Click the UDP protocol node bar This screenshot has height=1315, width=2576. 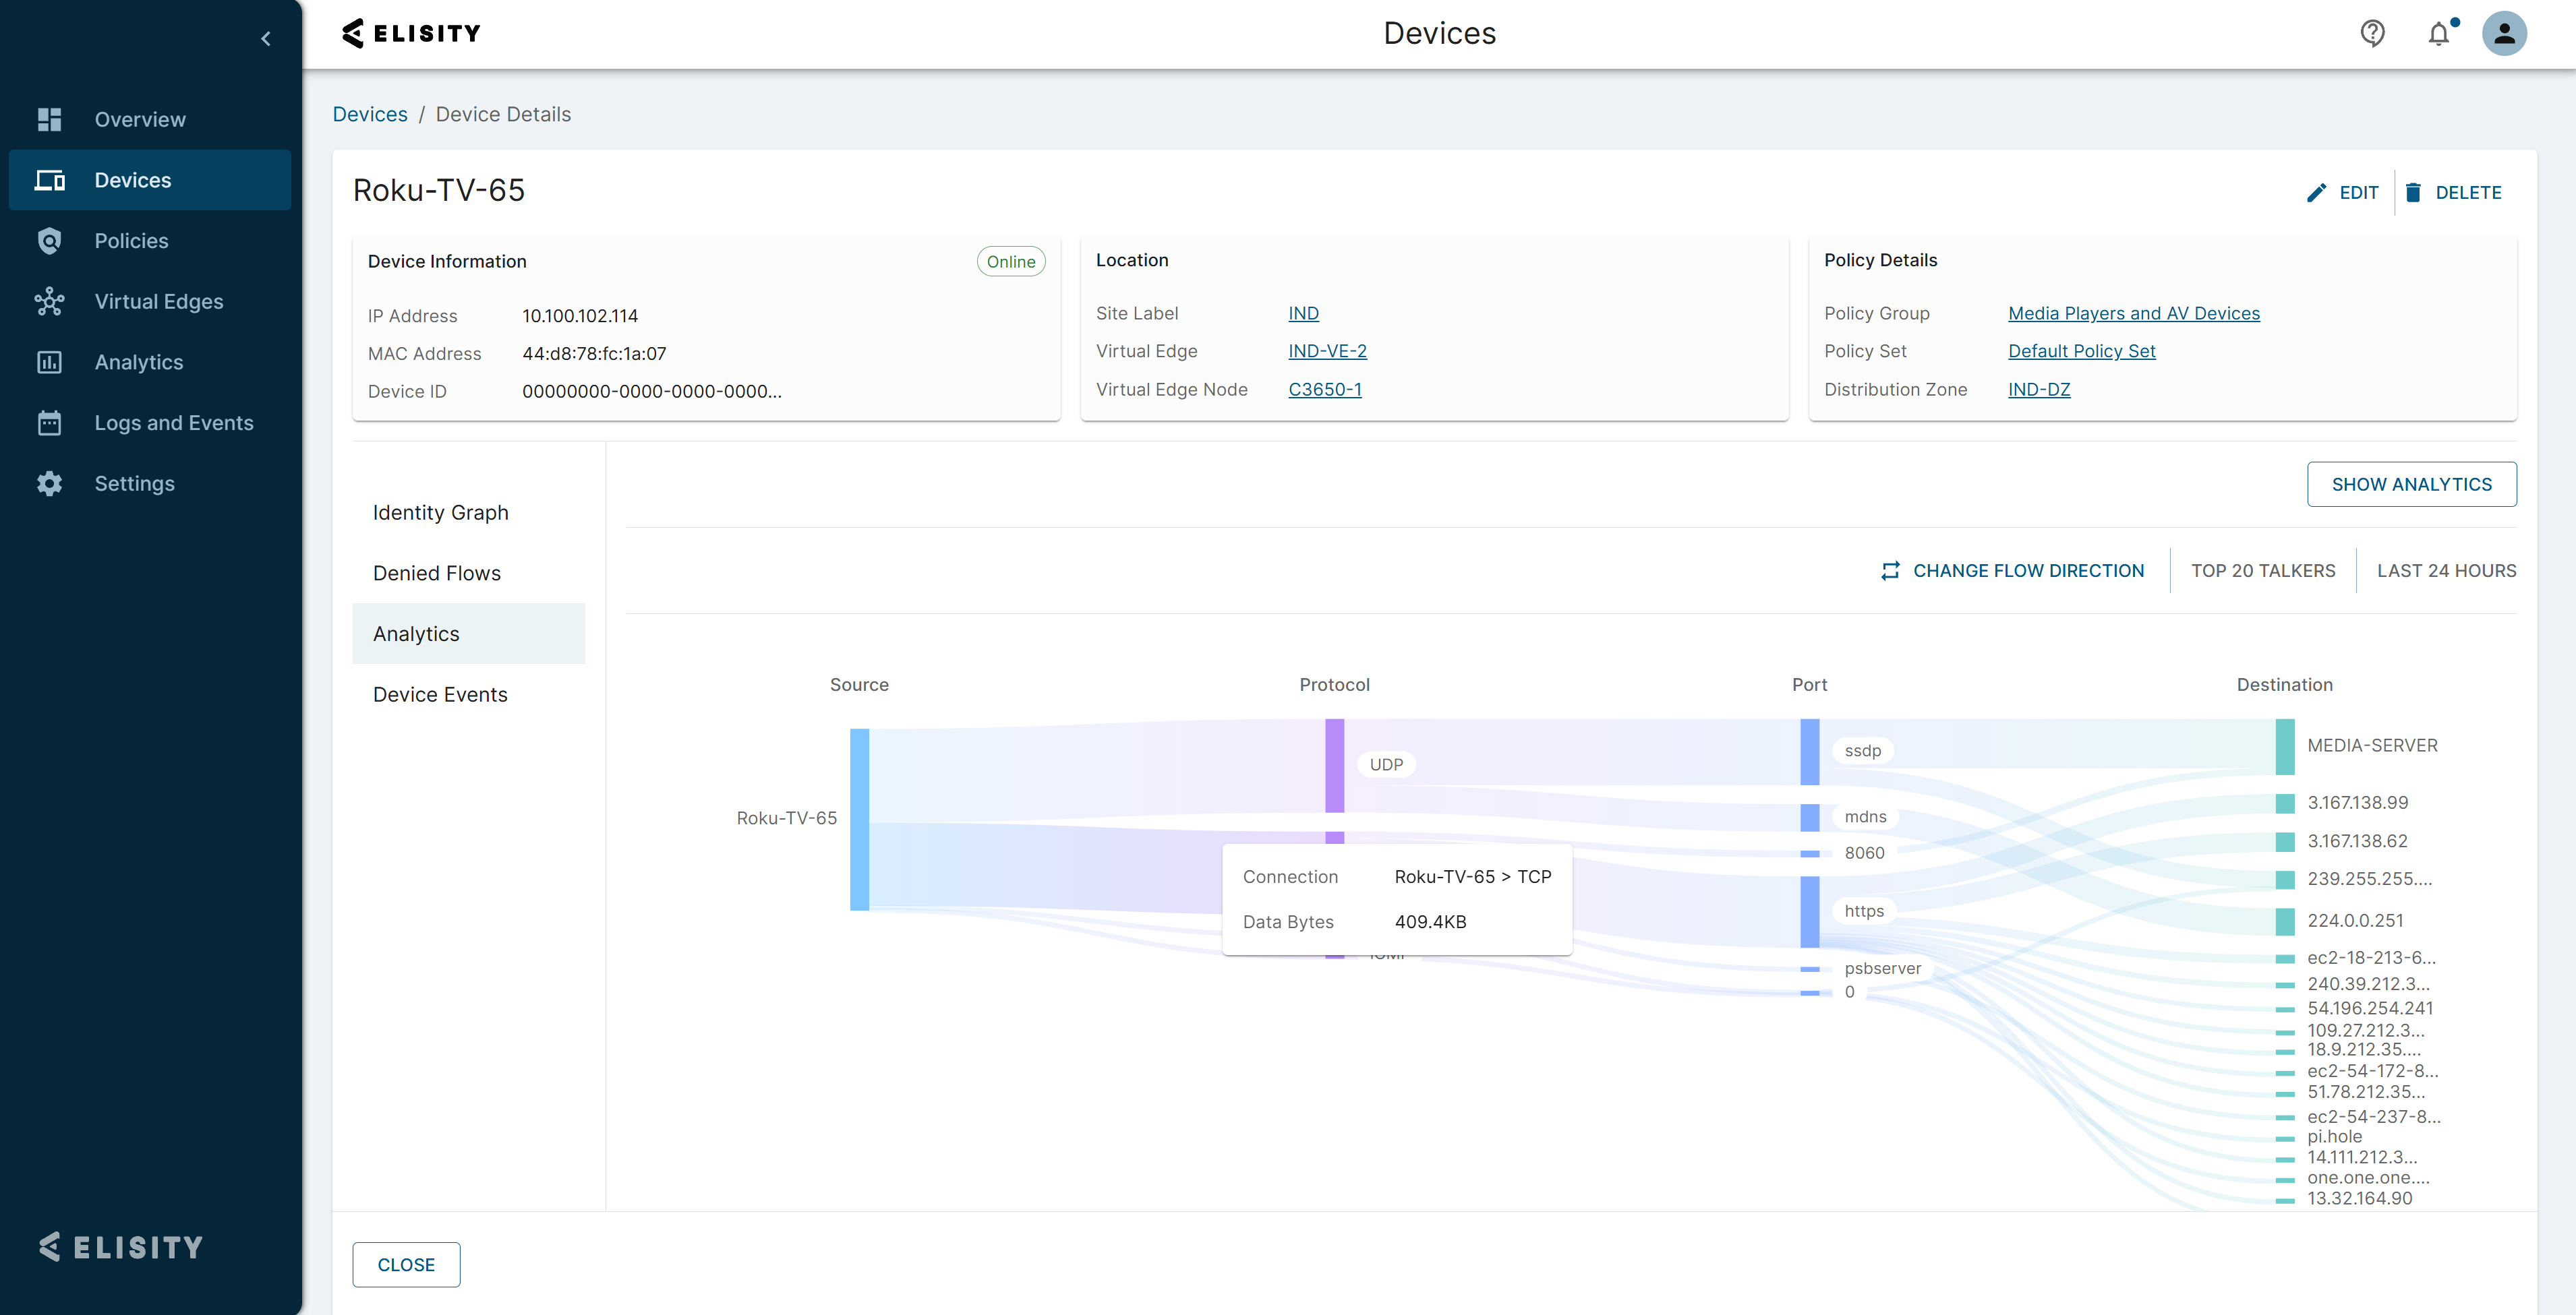tap(1334, 766)
